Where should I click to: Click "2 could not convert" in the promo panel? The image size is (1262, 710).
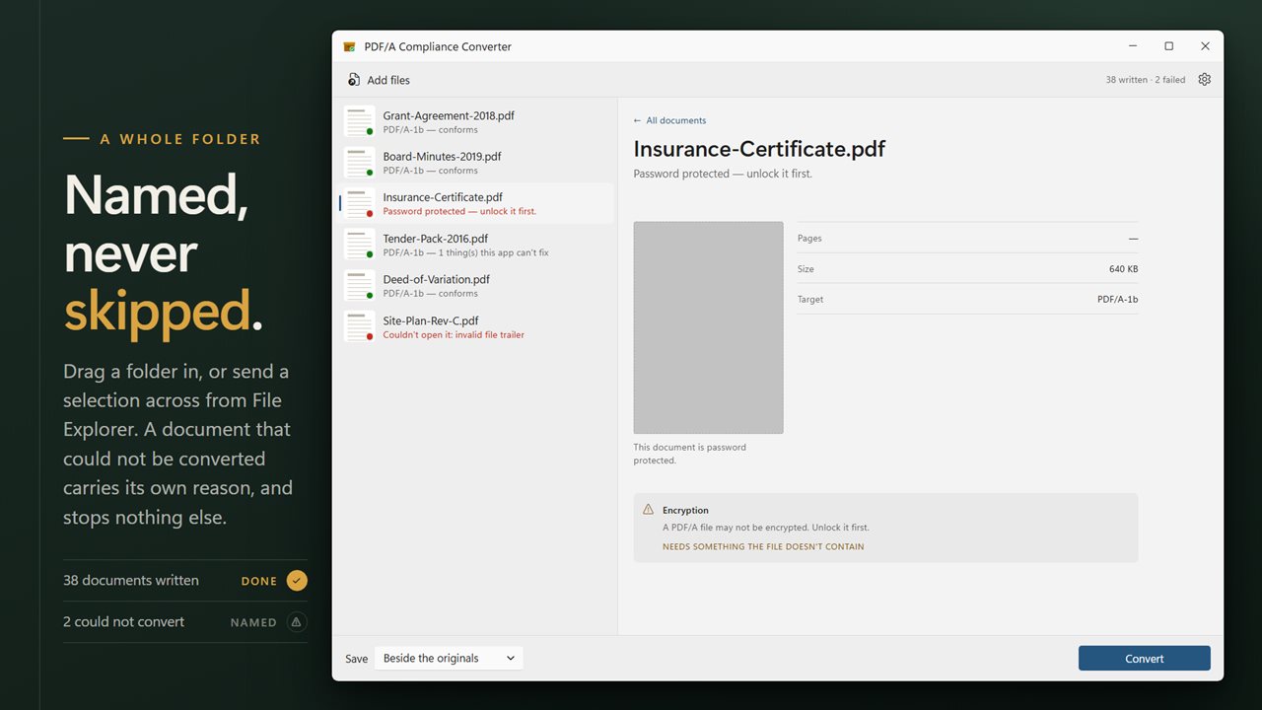(x=124, y=622)
